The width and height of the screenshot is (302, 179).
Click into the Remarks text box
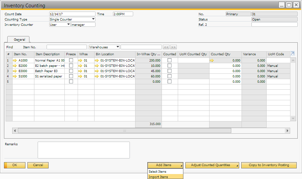click(84, 150)
